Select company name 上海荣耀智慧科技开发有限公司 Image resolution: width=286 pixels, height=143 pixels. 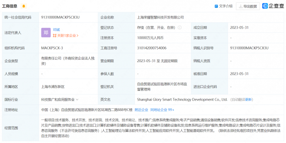click(160, 17)
